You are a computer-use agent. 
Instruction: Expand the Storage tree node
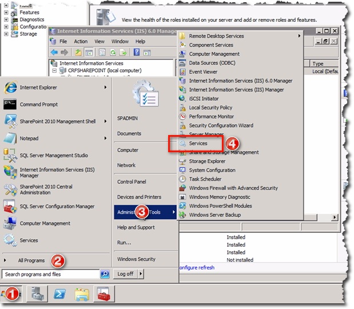6,34
